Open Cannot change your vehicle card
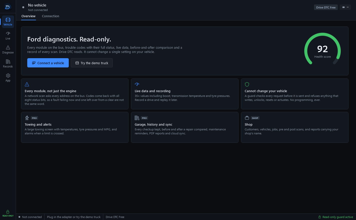The width and height of the screenshot is (356, 220). coord(295,94)
